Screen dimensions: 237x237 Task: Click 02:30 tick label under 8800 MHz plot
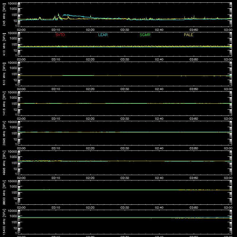point(125,208)
